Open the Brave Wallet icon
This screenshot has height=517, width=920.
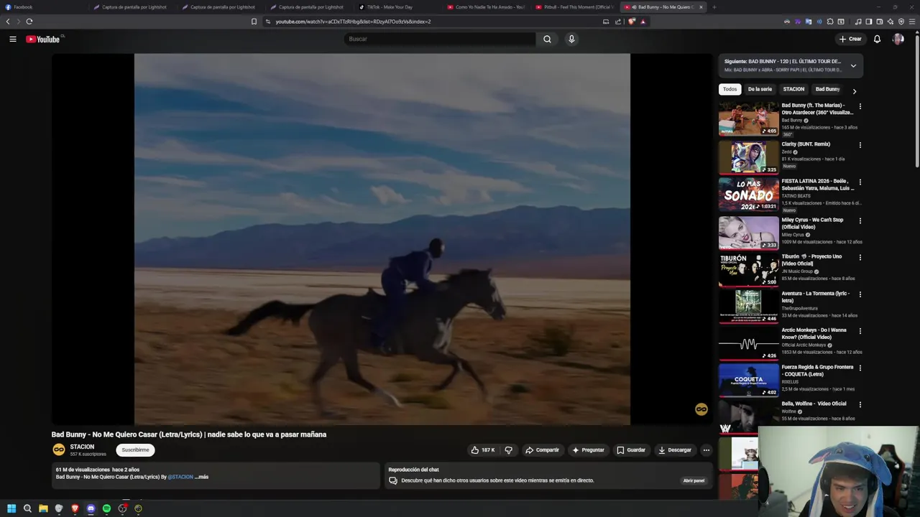tap(879, 22)
